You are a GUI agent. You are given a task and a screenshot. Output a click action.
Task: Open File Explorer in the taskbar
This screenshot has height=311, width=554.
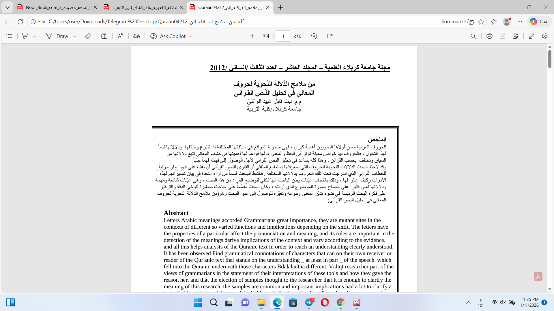[261, 303]
